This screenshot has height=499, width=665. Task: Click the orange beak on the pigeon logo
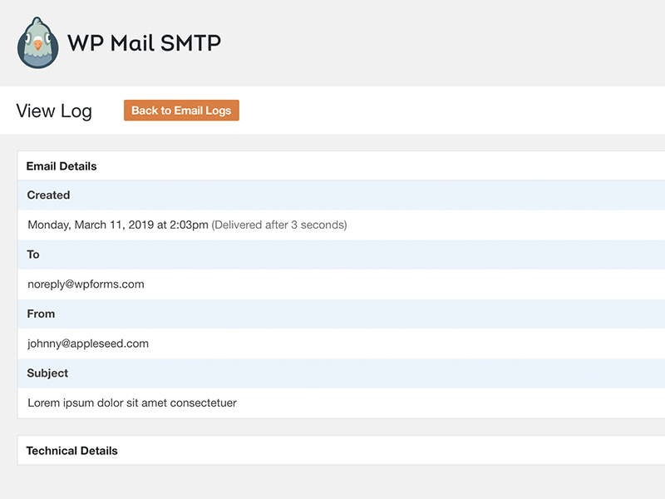[38, 46]
